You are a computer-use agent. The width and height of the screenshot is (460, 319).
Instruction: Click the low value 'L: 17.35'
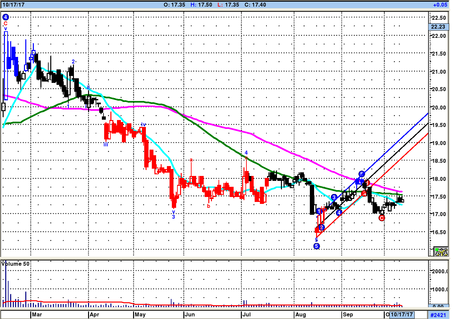(x=228, y=5)
